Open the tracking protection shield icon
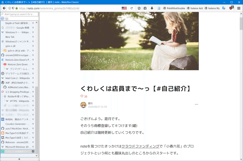243x161 pixels. point(13,8)
